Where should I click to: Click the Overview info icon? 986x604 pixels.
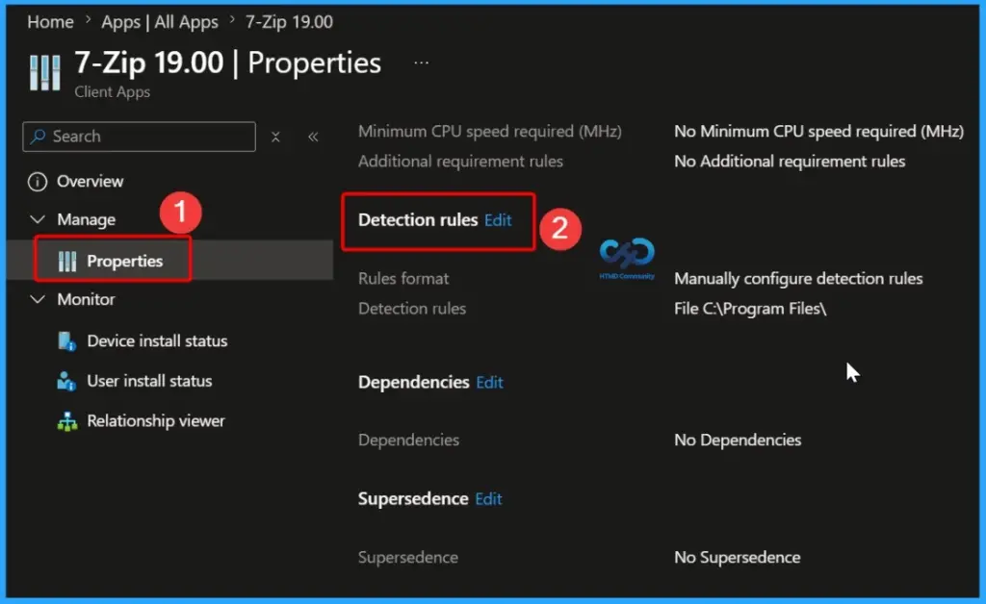(x=38, y=182)
